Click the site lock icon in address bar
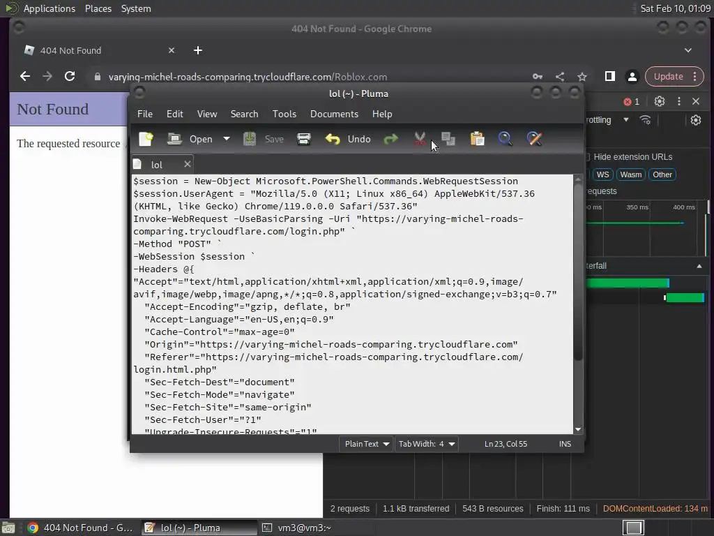The image size is (714, 536). [97, 77]
